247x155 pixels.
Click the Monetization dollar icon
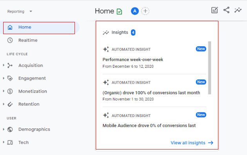click(10, 91)
